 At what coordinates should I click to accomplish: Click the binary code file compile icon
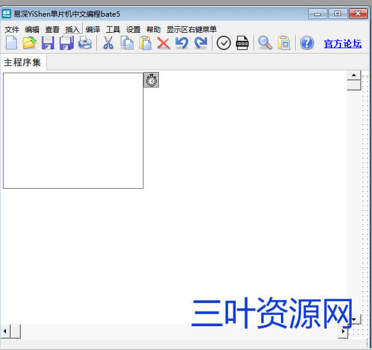click(242, 43)
